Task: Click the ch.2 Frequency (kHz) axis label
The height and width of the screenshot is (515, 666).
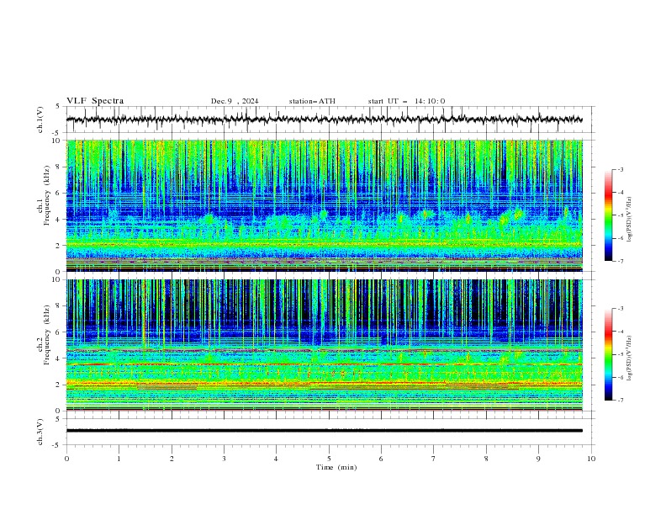Action: 44,335
